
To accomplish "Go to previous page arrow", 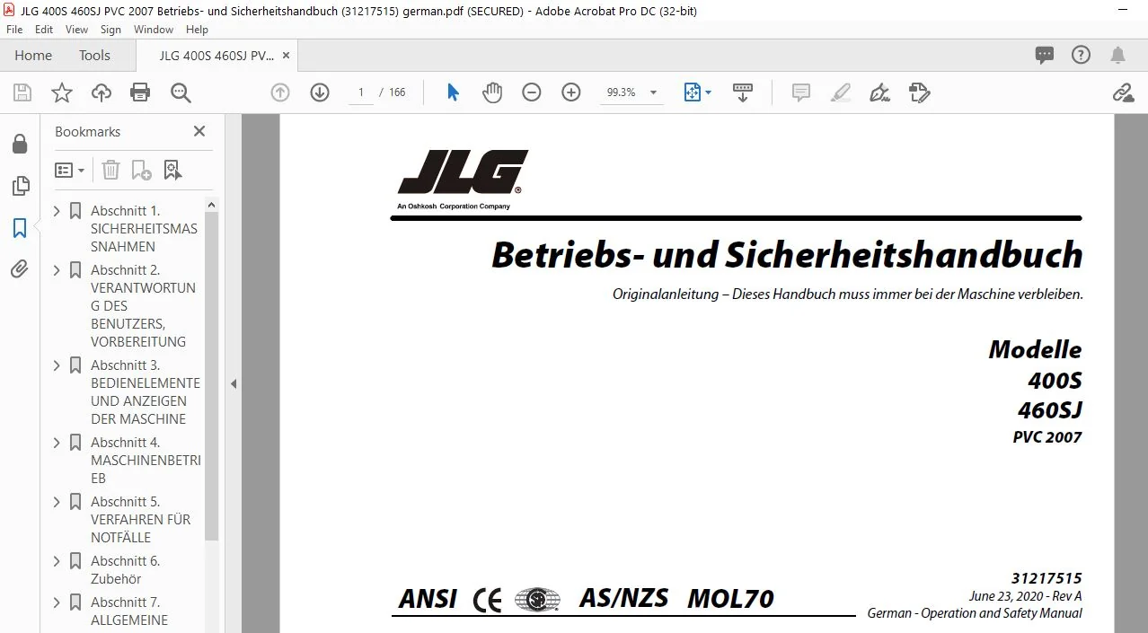I will pos(280,92).
